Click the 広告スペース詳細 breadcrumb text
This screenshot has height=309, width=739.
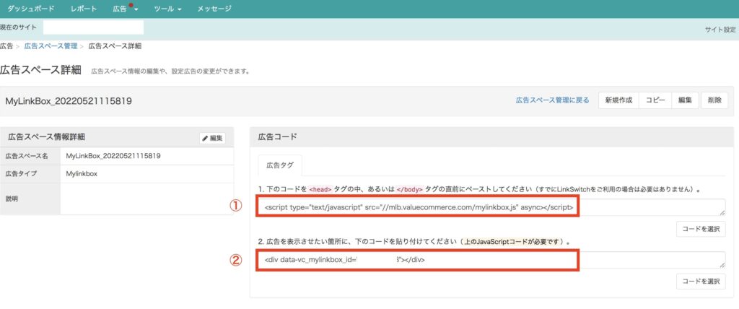115,46
